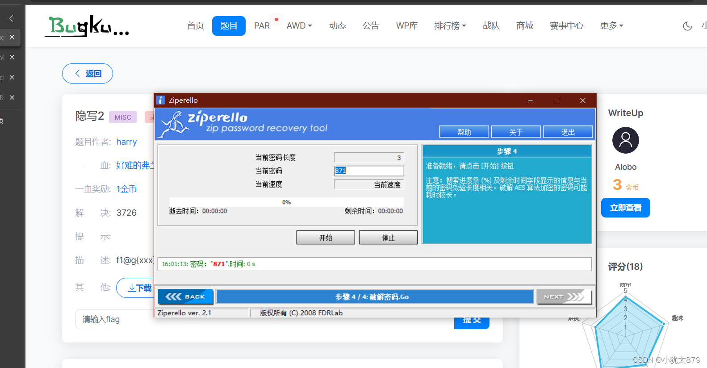The image size is (707, 368).
Task: Click the 剩余时间 remaining time text
Action: pos(373,211)
